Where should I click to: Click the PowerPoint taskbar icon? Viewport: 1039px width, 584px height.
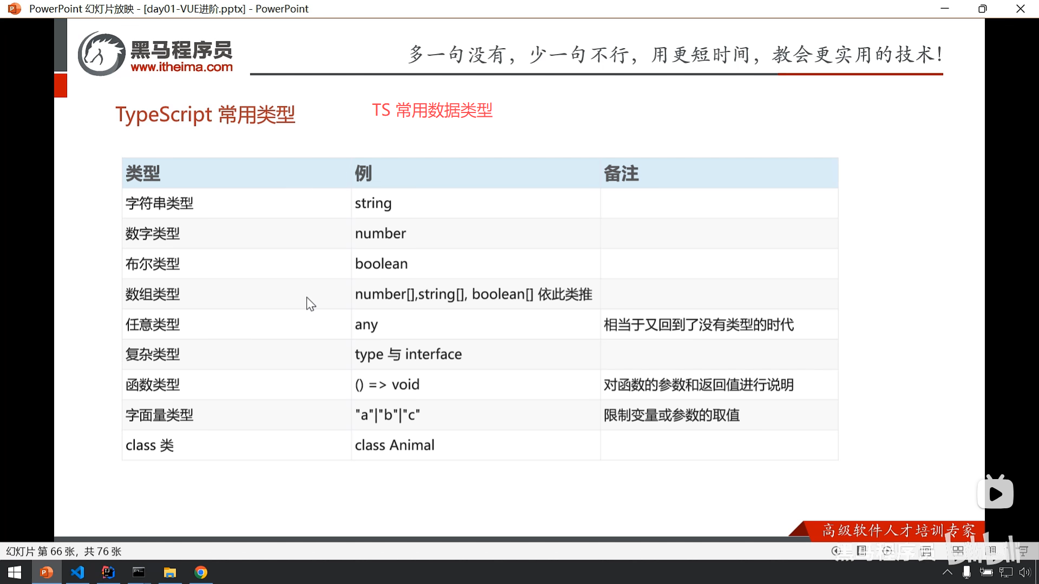47,572
